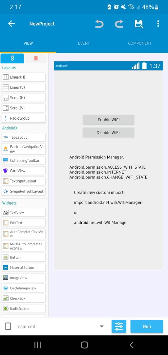The height and width of the screenshot is (355, 168).
Task: Pick the CheckBox widget
Action: click(23, 298)
